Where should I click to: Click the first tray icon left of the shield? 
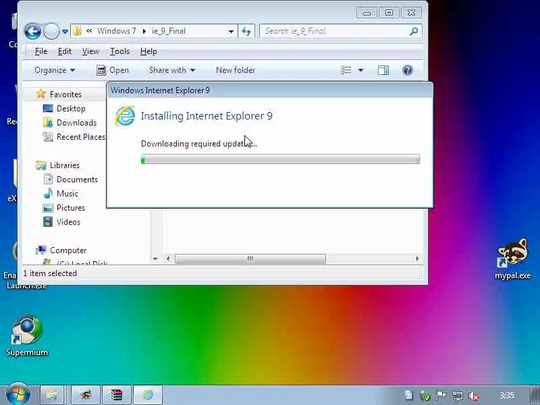pyautogui.click(x=408, y=396)
